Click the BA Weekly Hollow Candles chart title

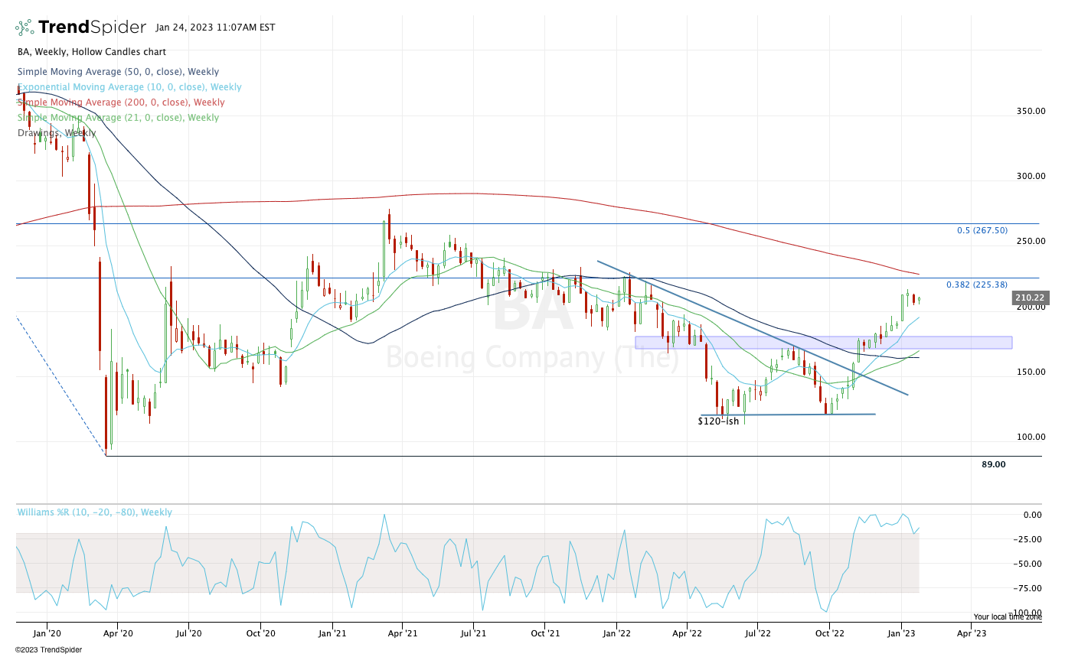[92, 52]
